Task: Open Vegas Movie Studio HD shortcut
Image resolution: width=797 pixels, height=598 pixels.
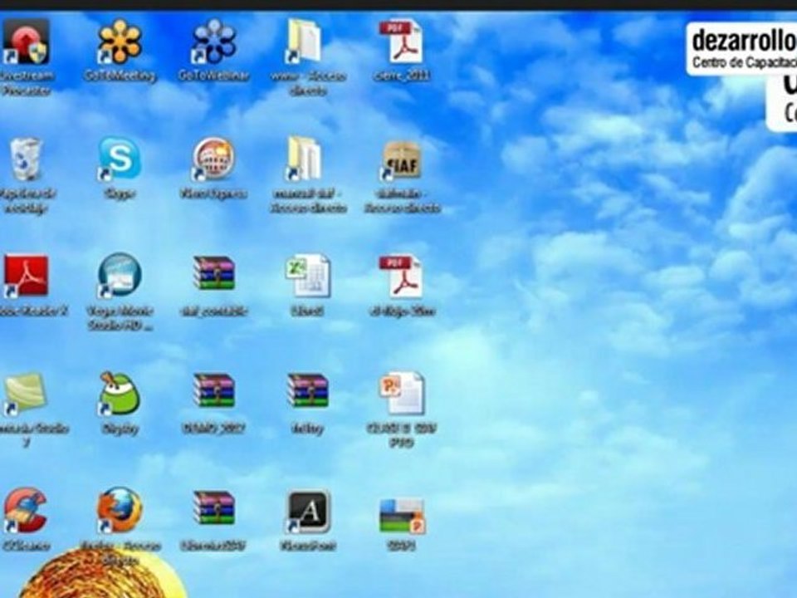Action: [120, 276]
